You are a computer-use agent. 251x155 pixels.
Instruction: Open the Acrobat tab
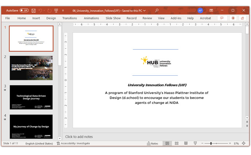click(x=205, y=18)
